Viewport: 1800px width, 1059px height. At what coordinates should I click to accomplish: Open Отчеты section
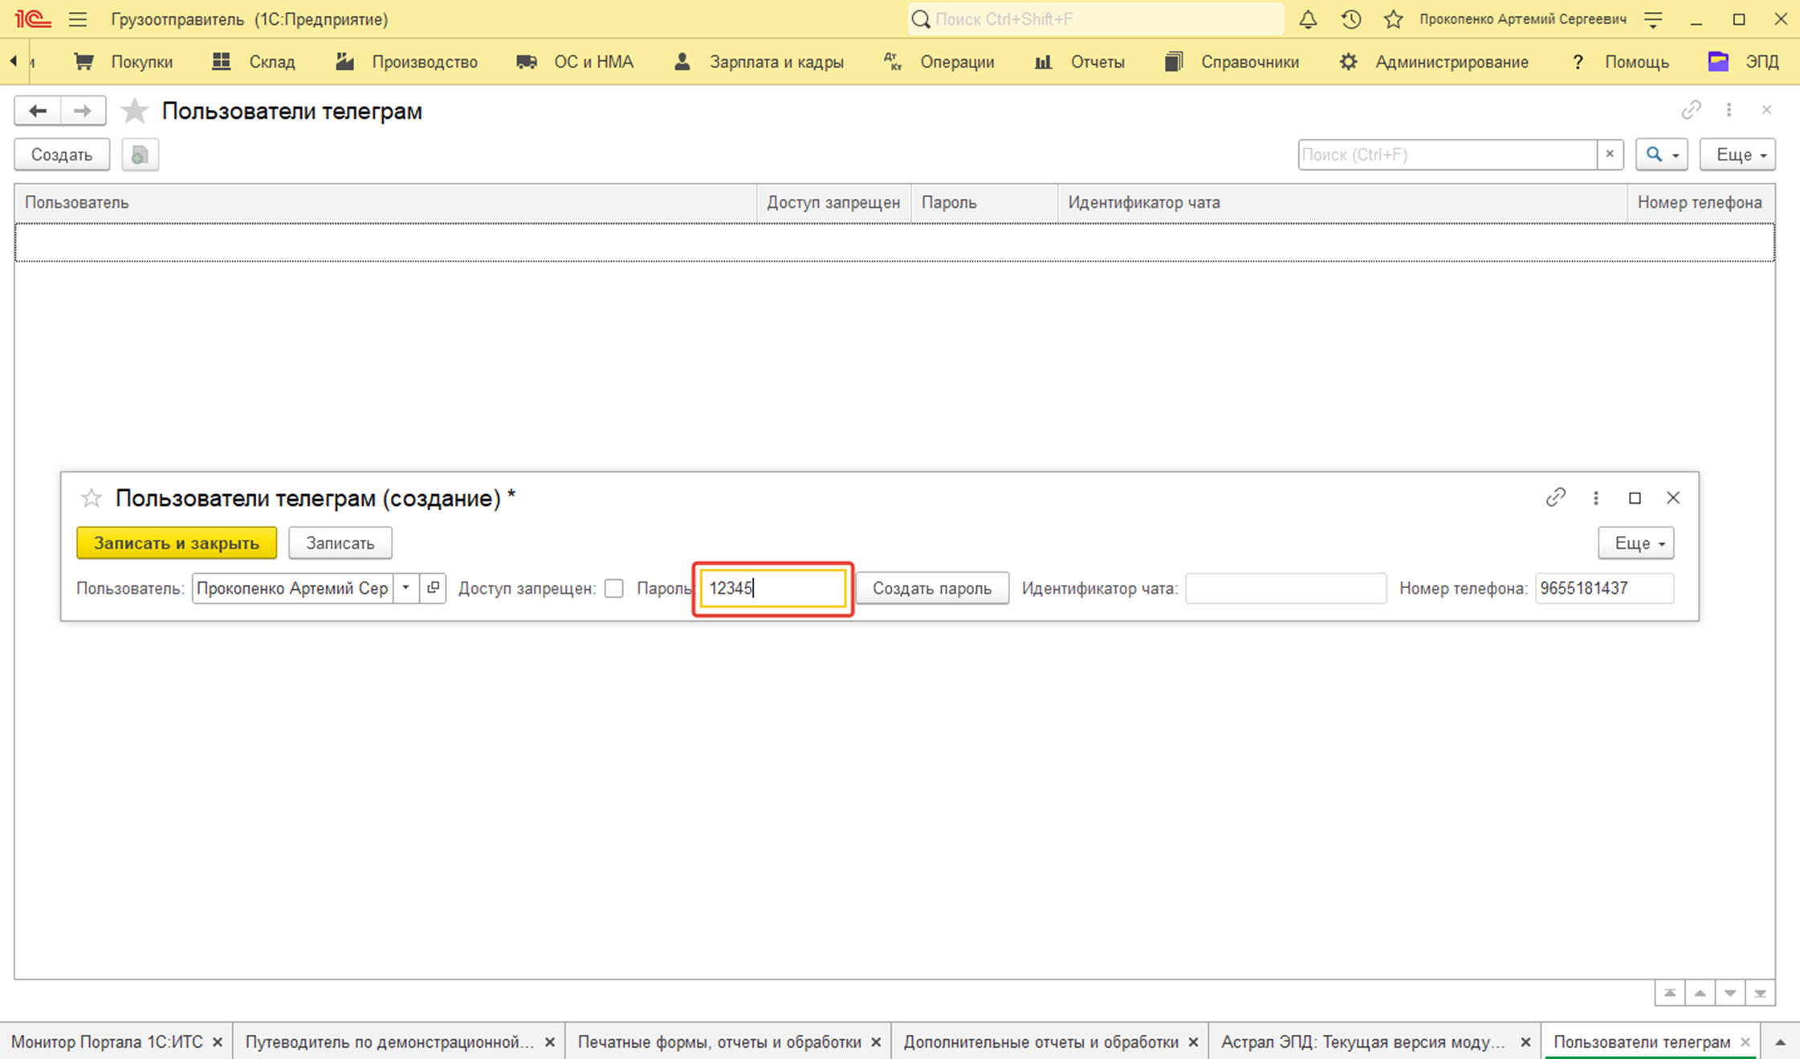click(1079, 62)
